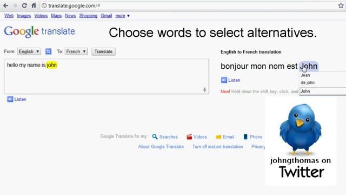Expand the more menu in top bar
The width and height of the screenshot is (346, 195).
pos(123,16)
